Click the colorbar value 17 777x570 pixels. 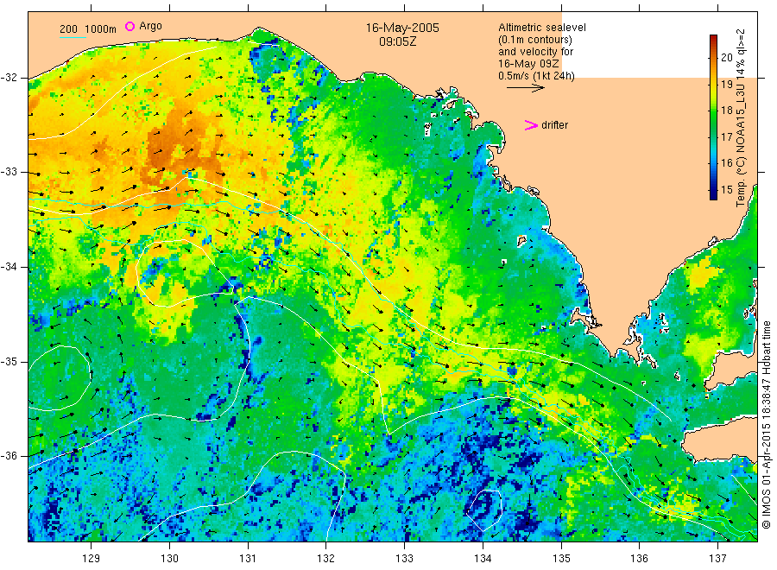tap(727, 136)
